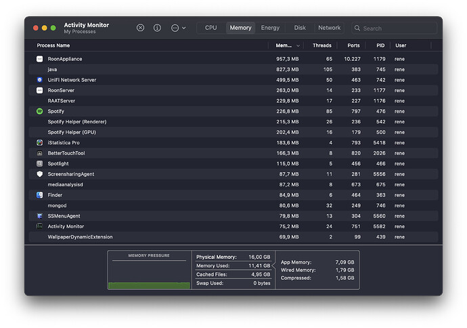Image resolution: width=467 pixels, height=328 pixels.
Task: Click the iStatistica Pro icon
Action: click(x=40, y=142)
